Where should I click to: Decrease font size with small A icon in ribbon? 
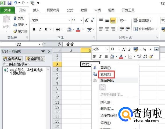(92, 20)
